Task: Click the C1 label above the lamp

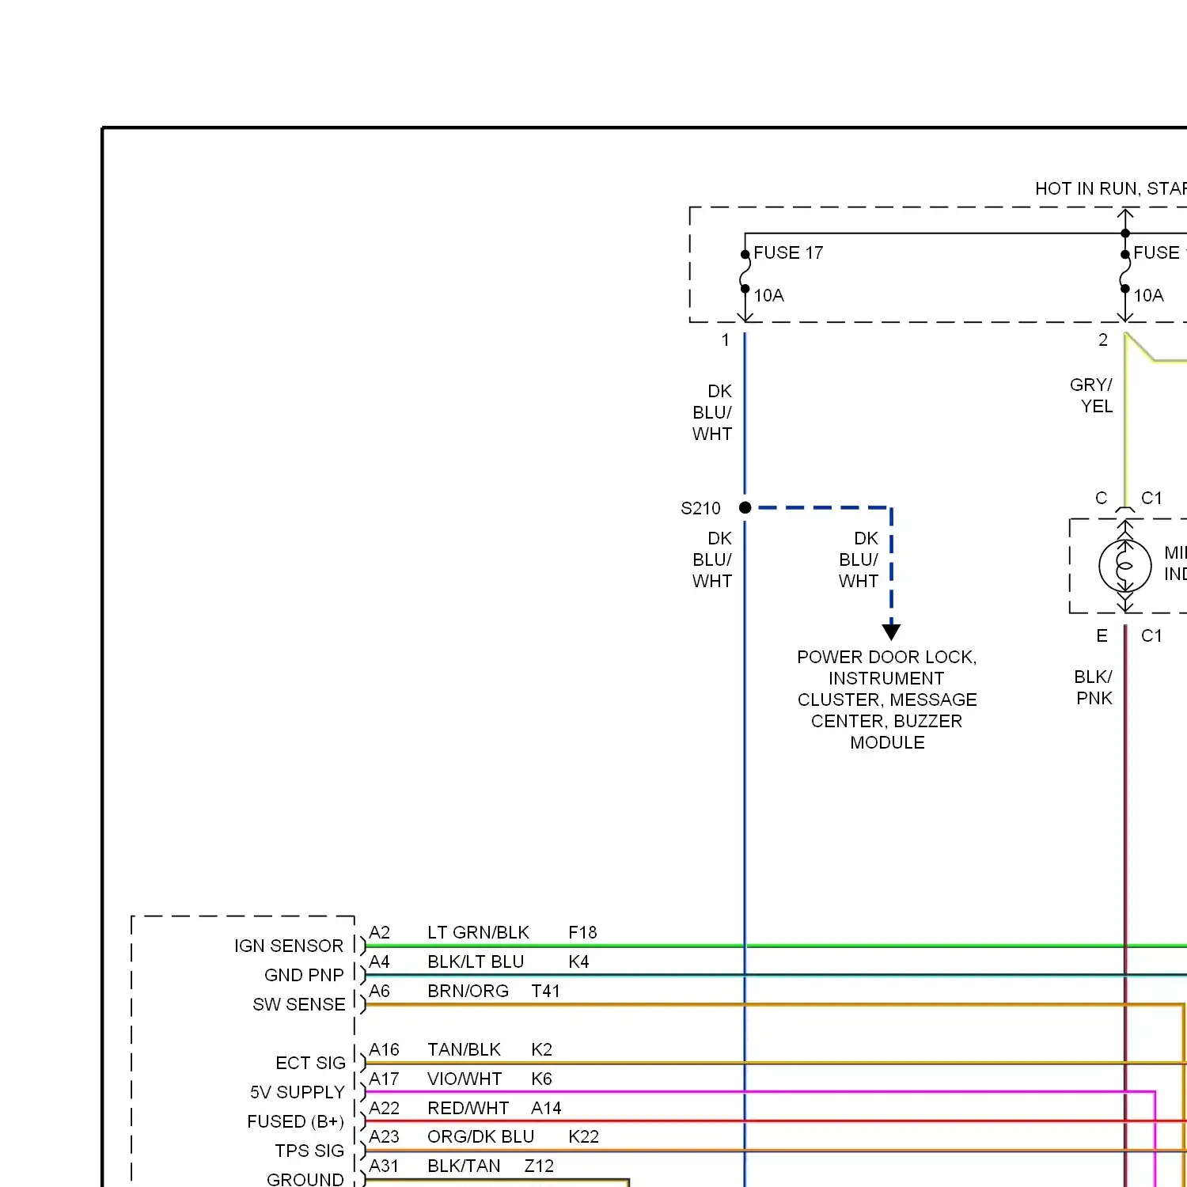Action: pos(1151,498)
